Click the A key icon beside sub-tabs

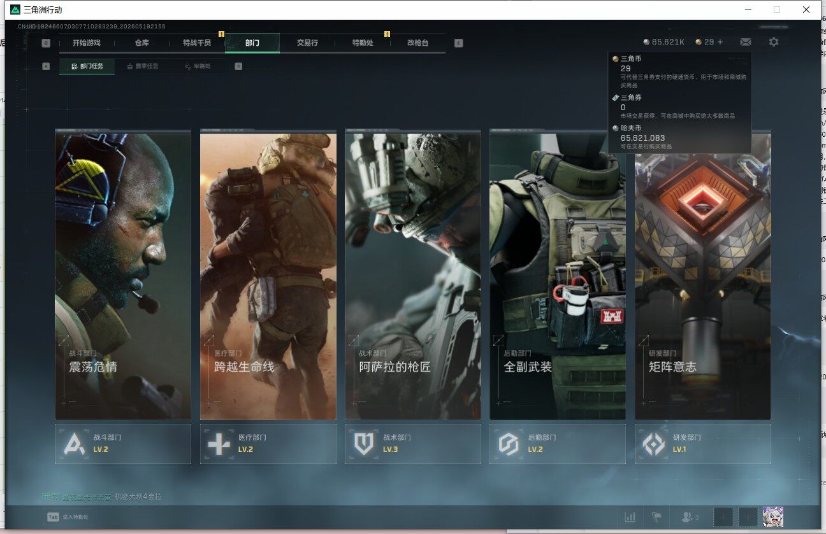(x=46, y=66)
